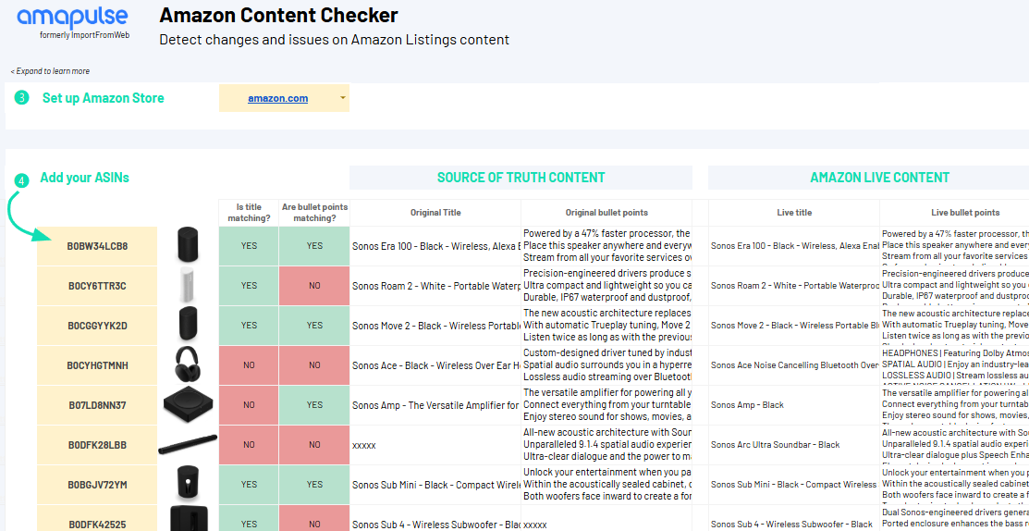This screenshot has width=1029, height=531.
Task: Select live title 'Sonos Amp - Black' cell
Action: coord(794,405)
